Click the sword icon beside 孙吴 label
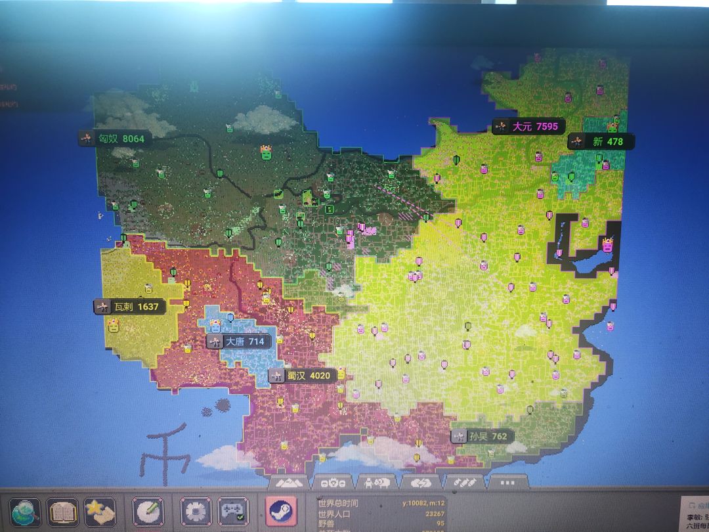The image size is (709, 532). (458, 437)
